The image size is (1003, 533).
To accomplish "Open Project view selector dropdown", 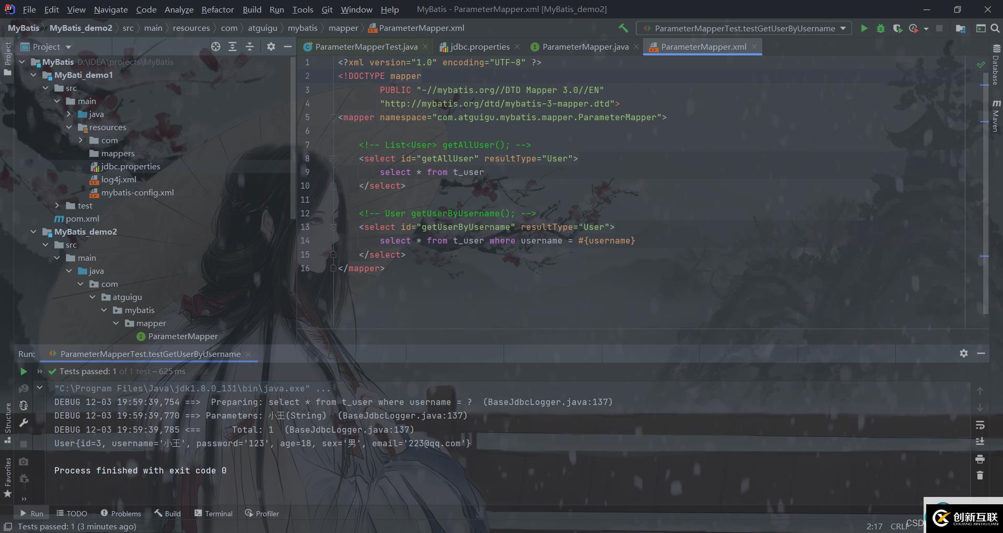I will (x=46, y=47).
